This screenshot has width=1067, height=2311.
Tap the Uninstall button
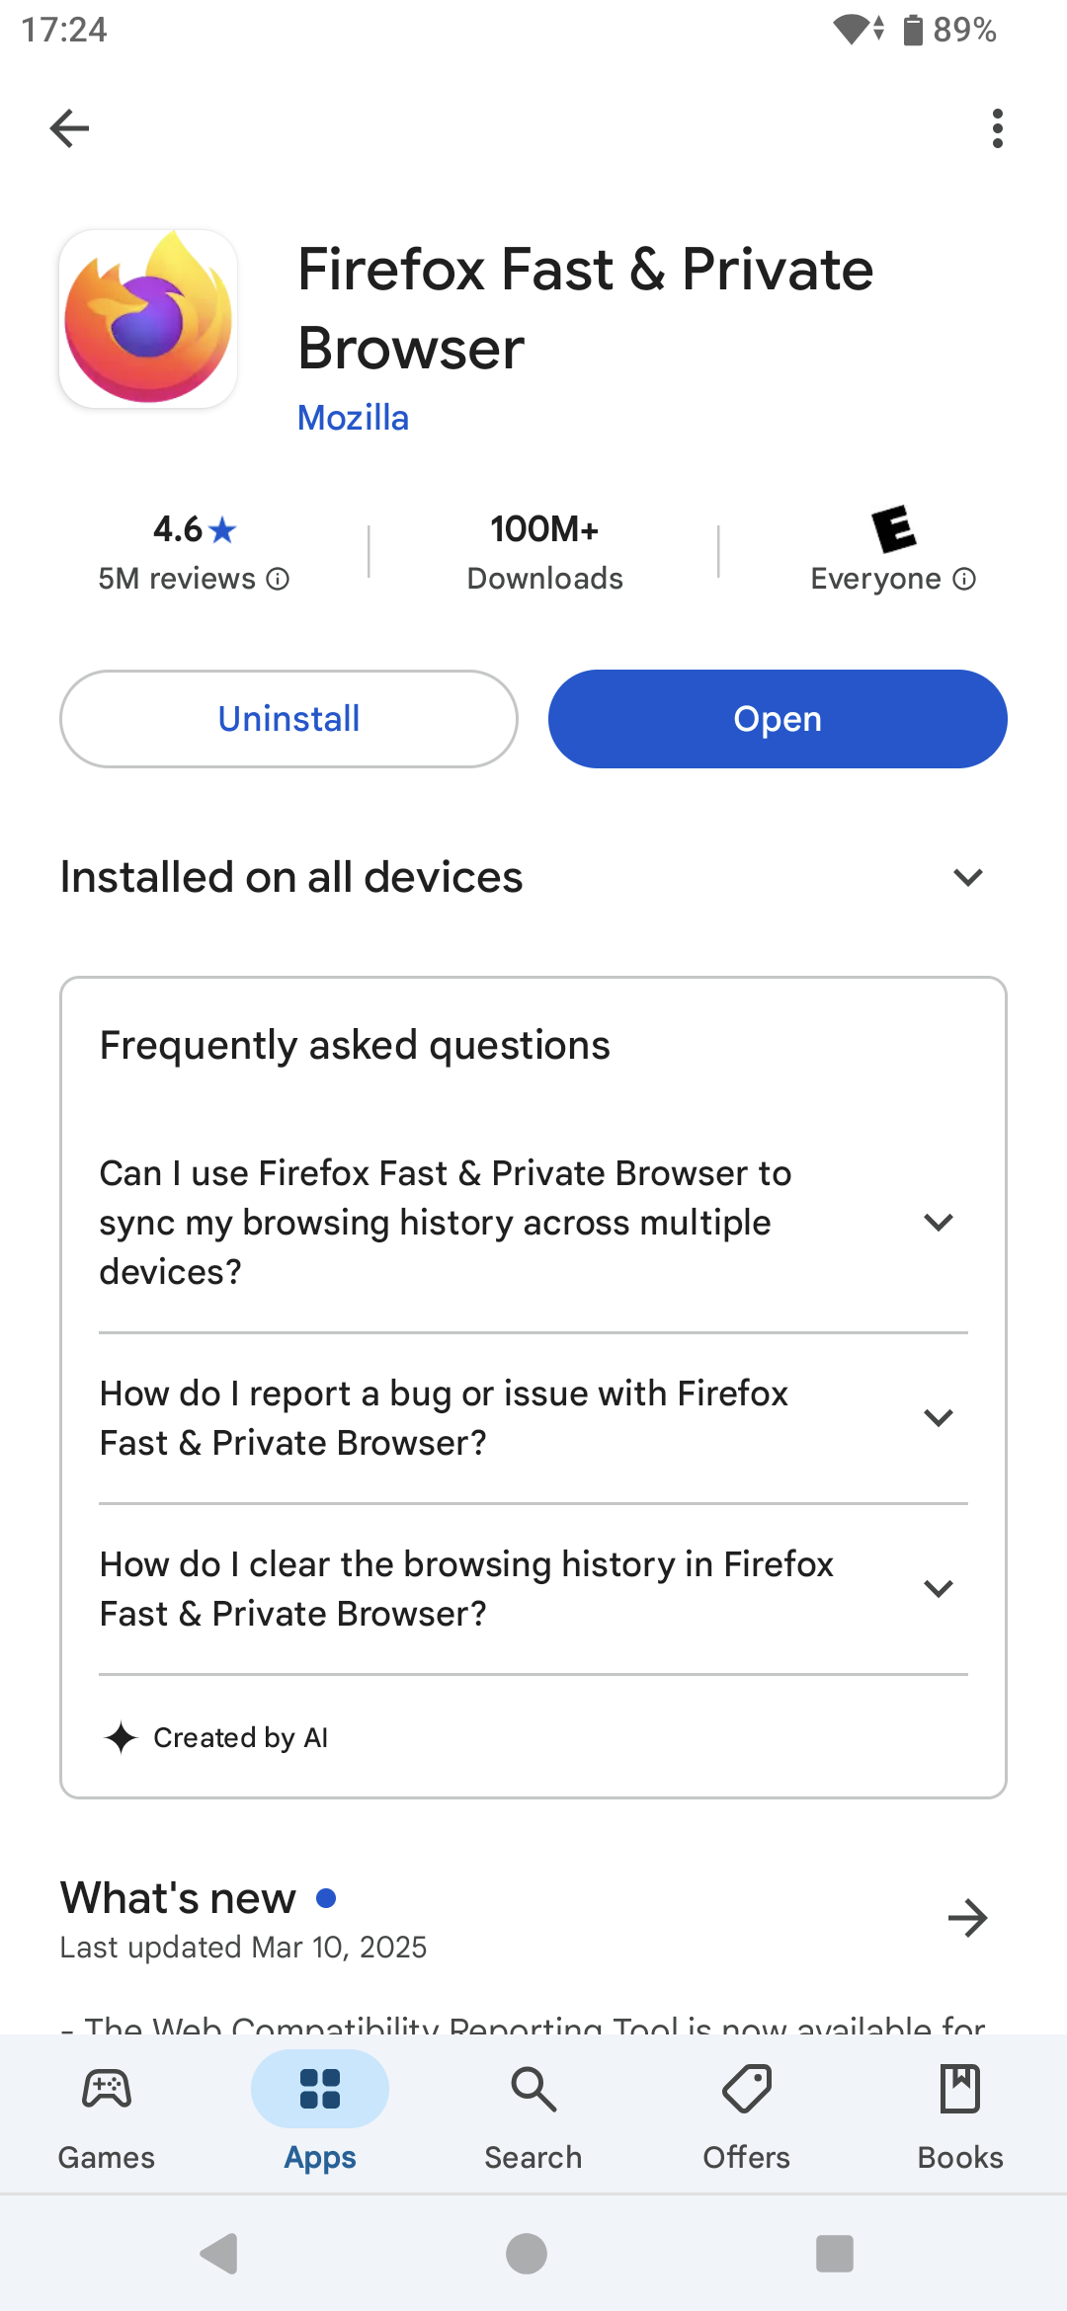(288, 719)
